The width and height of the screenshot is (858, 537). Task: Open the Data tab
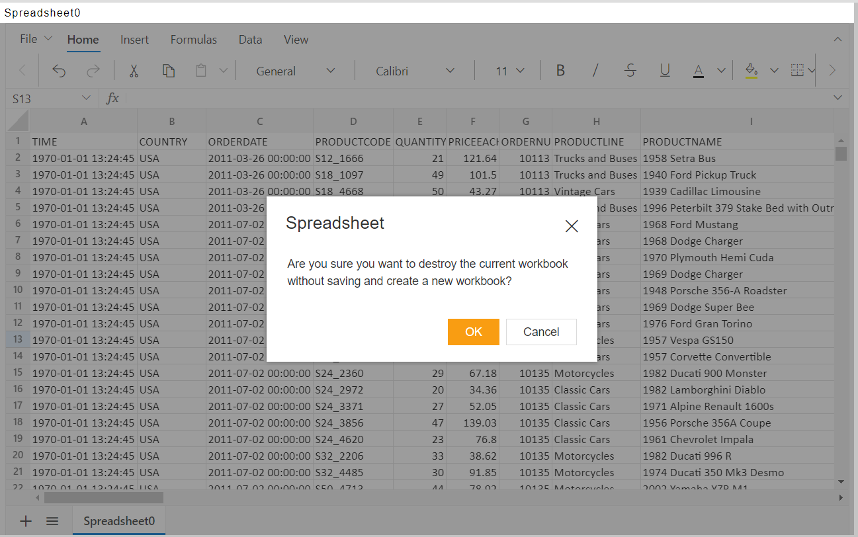coord(250,40)
